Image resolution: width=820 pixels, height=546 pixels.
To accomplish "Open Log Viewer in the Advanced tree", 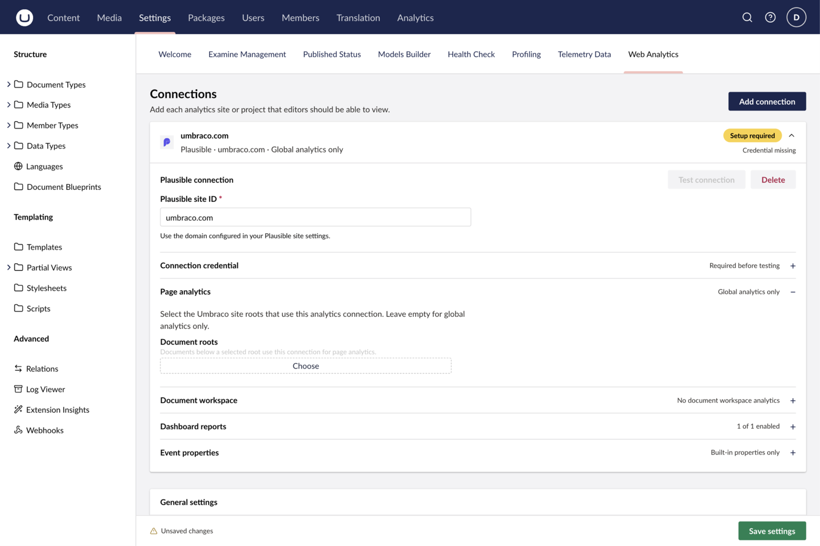I will (46, 389).
